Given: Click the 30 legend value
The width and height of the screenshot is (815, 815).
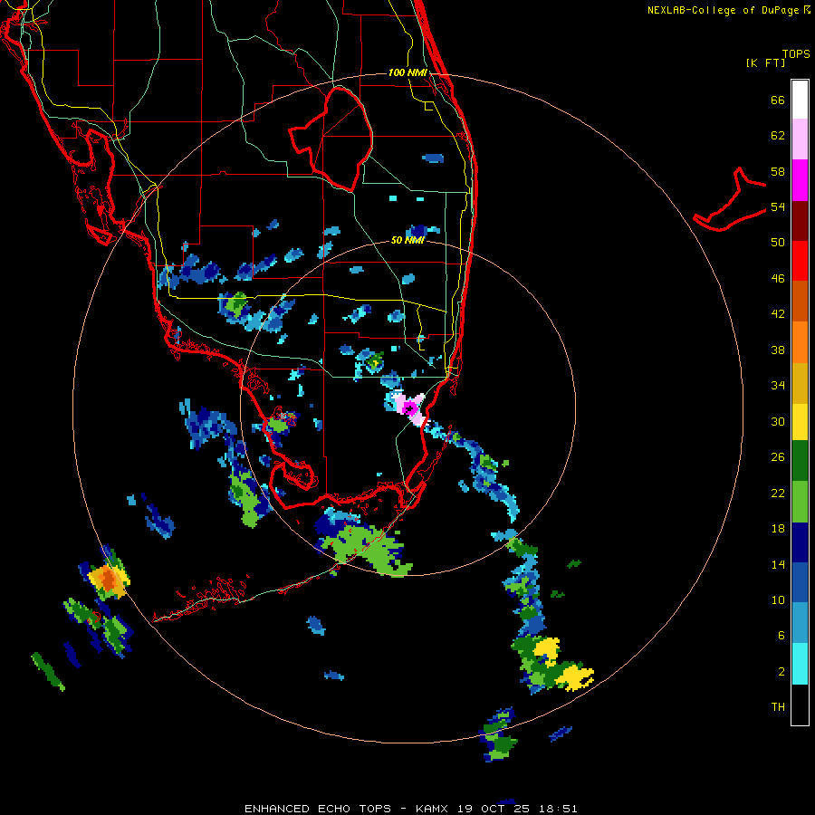Looking at the screenshot, I should click(x=778, y=421).
